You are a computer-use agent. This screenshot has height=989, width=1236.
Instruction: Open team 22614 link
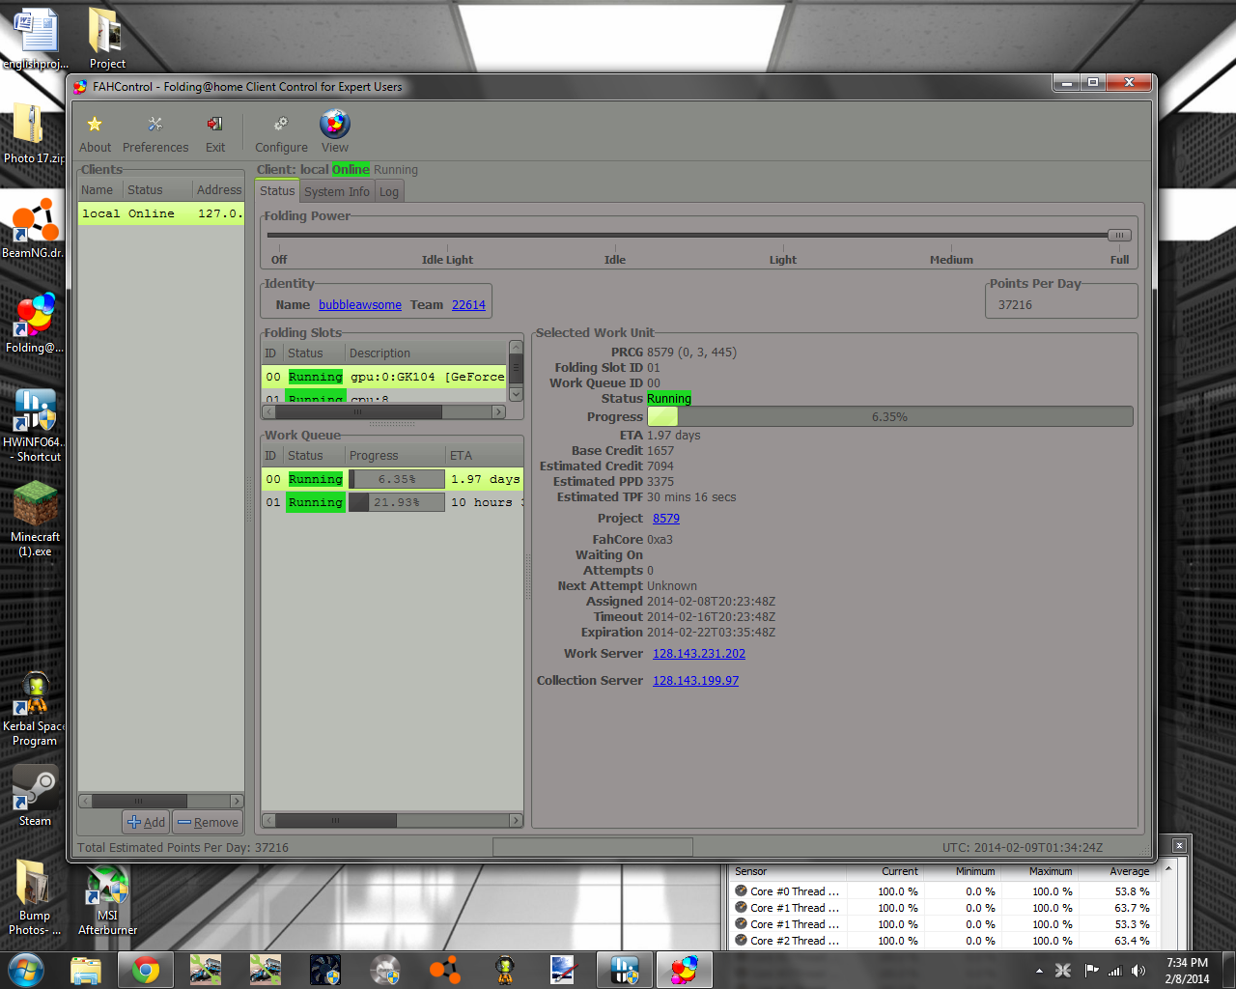pyautogui.click(x=468, y=304)
